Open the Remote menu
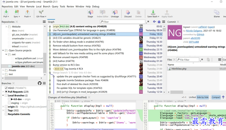The height and width of the screenshot is (130, 226). 30,6
